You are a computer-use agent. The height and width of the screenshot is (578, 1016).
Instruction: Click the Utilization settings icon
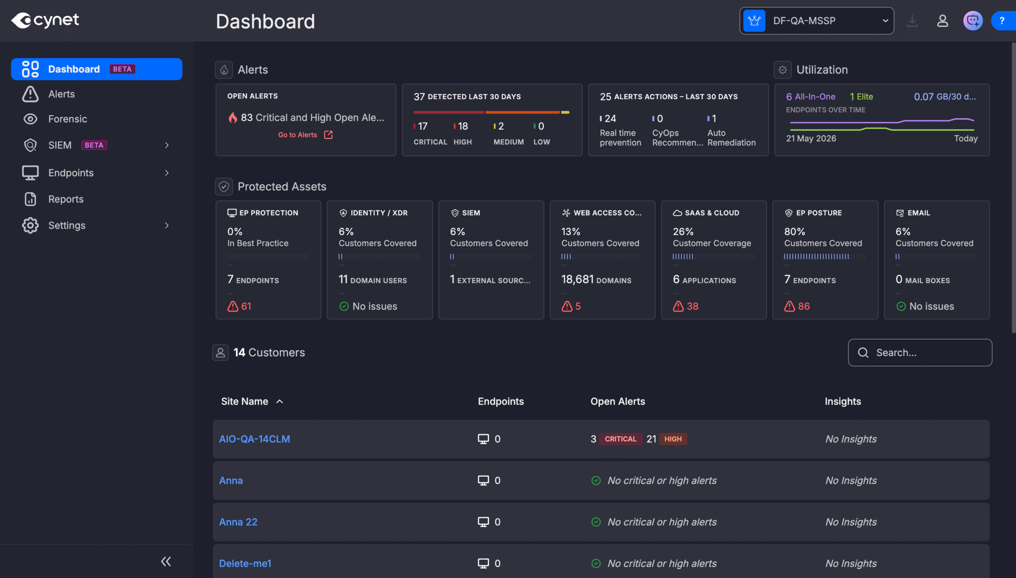783,70
